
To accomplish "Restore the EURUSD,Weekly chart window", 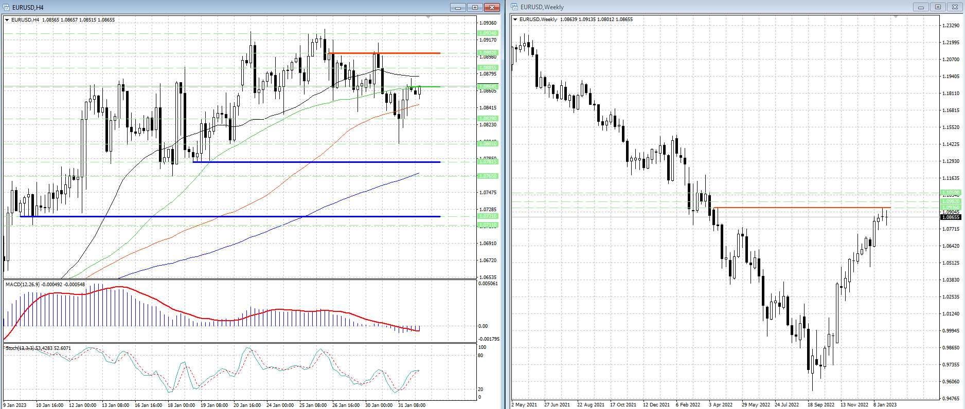I will [938, 7].
